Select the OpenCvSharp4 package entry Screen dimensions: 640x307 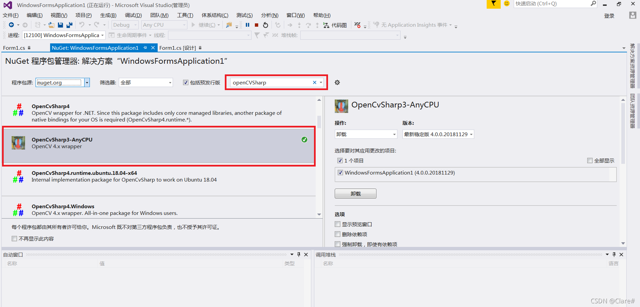pyautogui.click(x=159, y=113)
